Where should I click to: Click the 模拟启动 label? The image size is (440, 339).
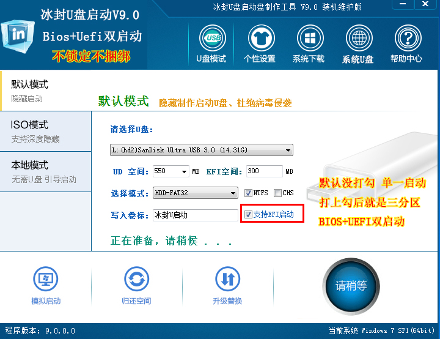pos(46,301)
